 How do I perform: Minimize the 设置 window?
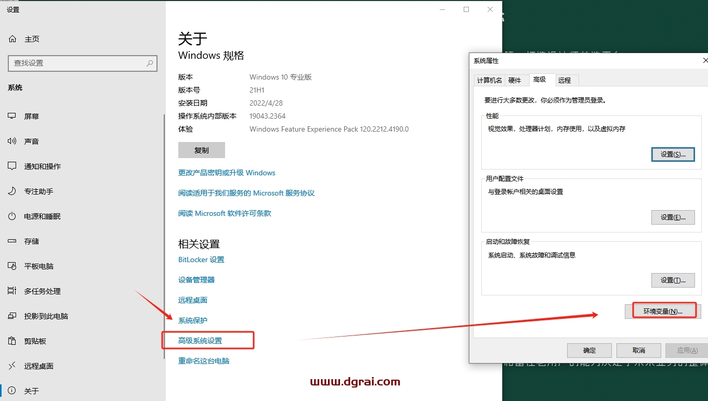pos(442,9)
